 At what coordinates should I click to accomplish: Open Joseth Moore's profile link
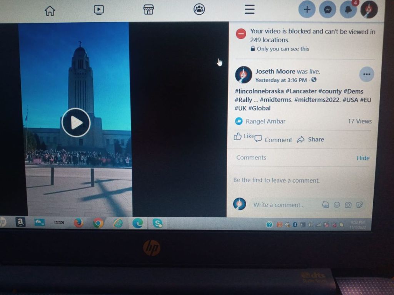[x=275, y=71]
